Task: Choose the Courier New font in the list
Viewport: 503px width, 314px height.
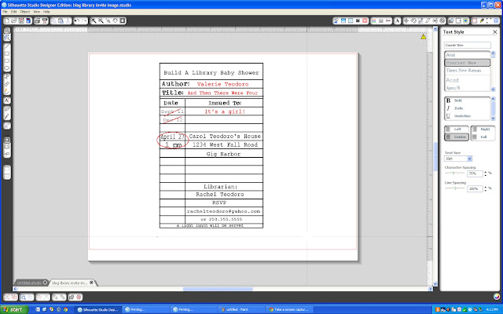Action: tap(468, 63)
